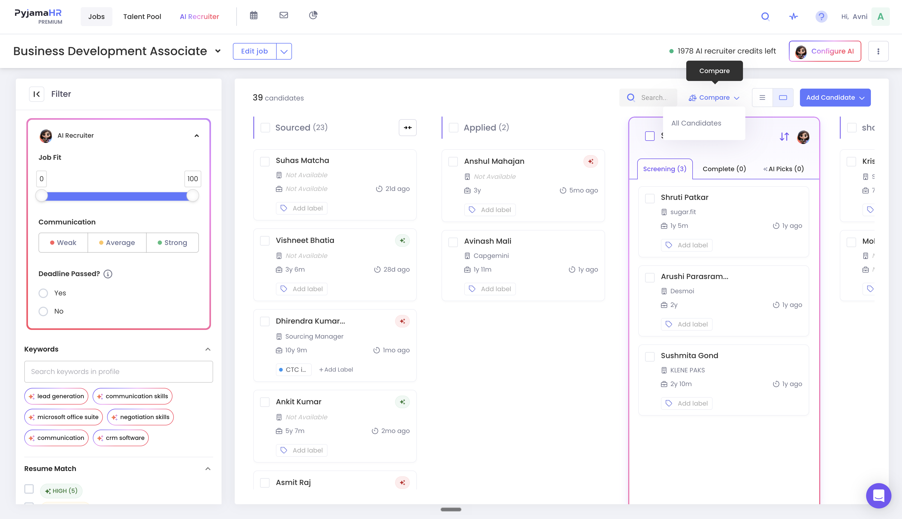This screenshot has height=519, width=902.
Task: Collapse the Keywords section chevron
Action: pyautogui.click(x=208, y=349)
